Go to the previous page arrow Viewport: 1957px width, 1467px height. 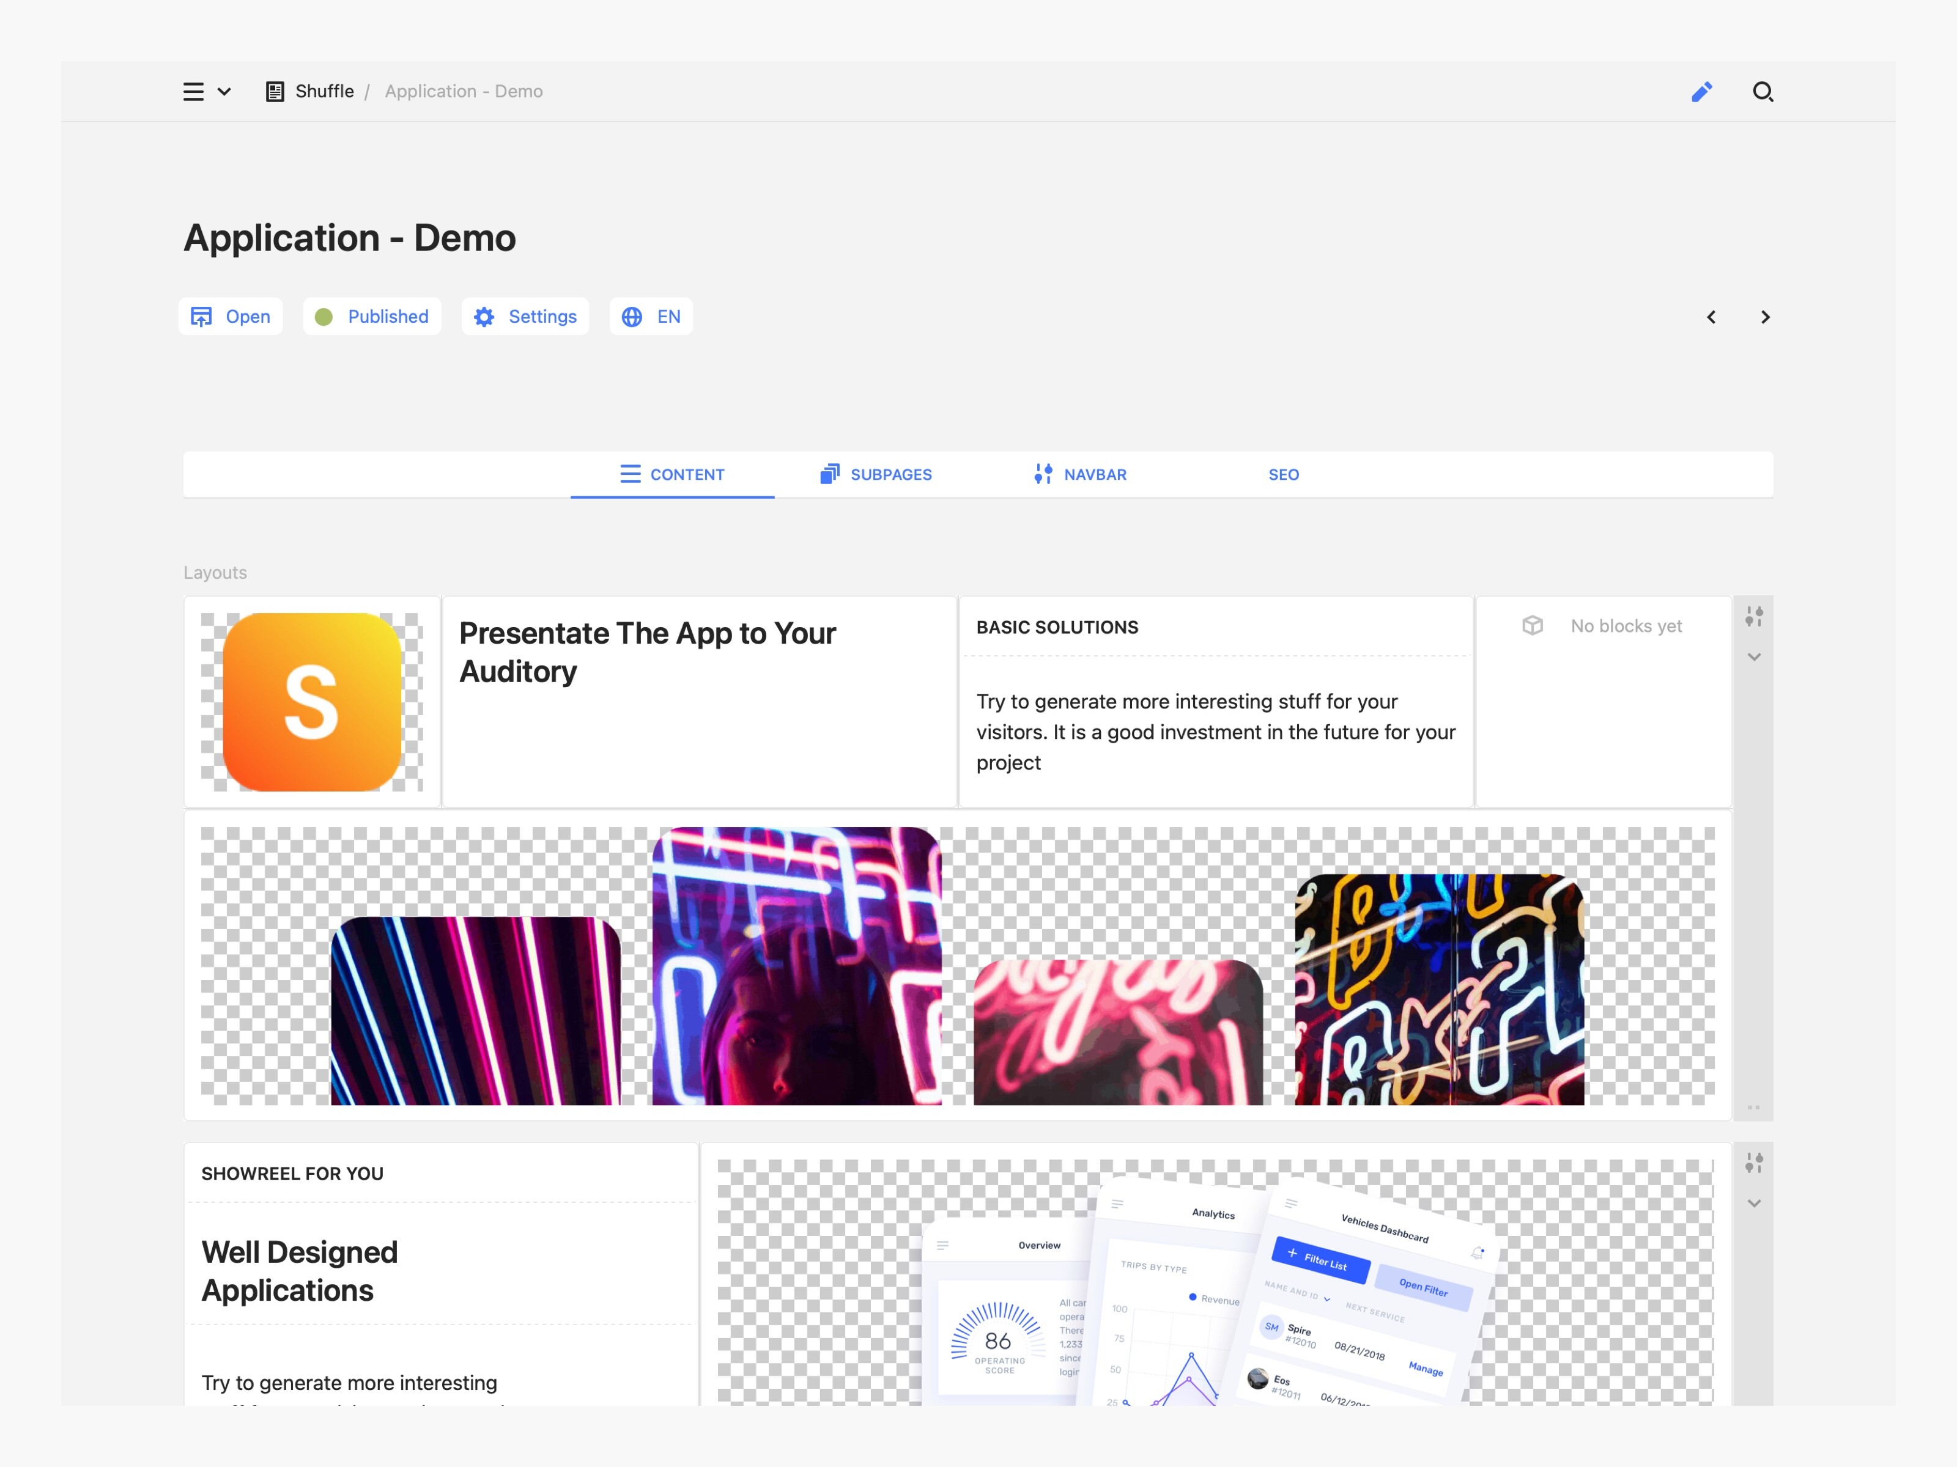click(x=1711, y=317)
